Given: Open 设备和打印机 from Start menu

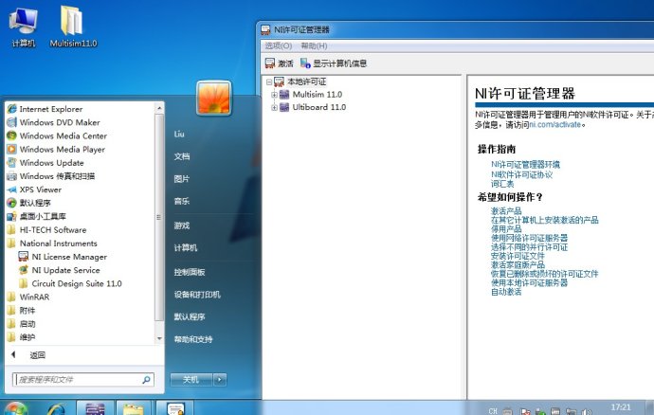Looking at the screenshot, I should pyautogui.click(x=197, y=295).
